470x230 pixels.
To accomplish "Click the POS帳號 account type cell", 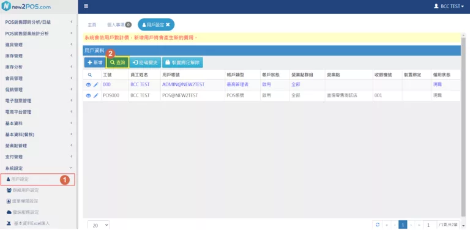I will (x=236, y=96).
